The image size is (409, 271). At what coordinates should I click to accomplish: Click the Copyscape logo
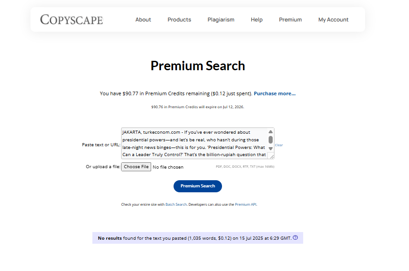pyautogui.click(x=71, y=20)
